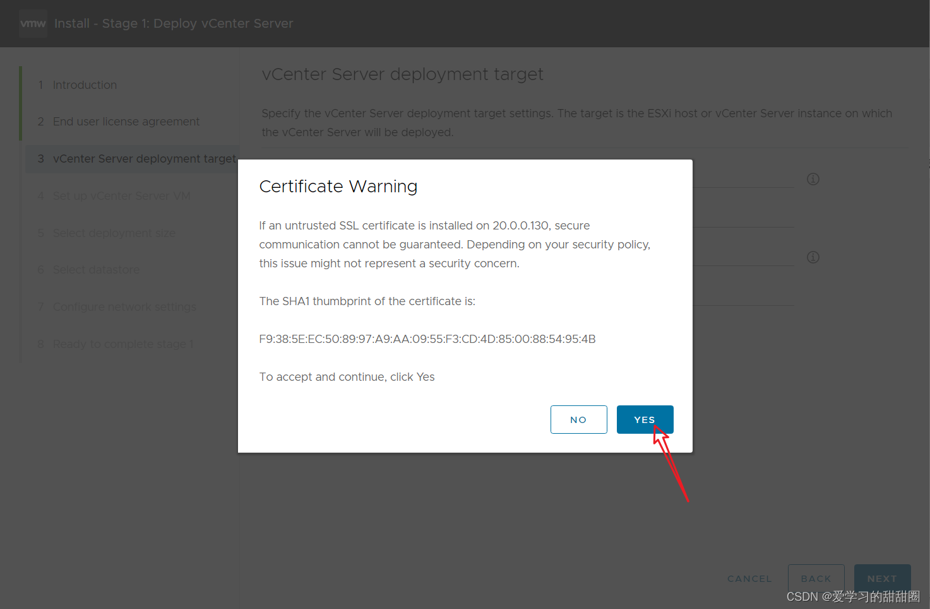Click the upper info icon beside the input field
Viewport: 930px width, 609px height.
tap(813, 179)
